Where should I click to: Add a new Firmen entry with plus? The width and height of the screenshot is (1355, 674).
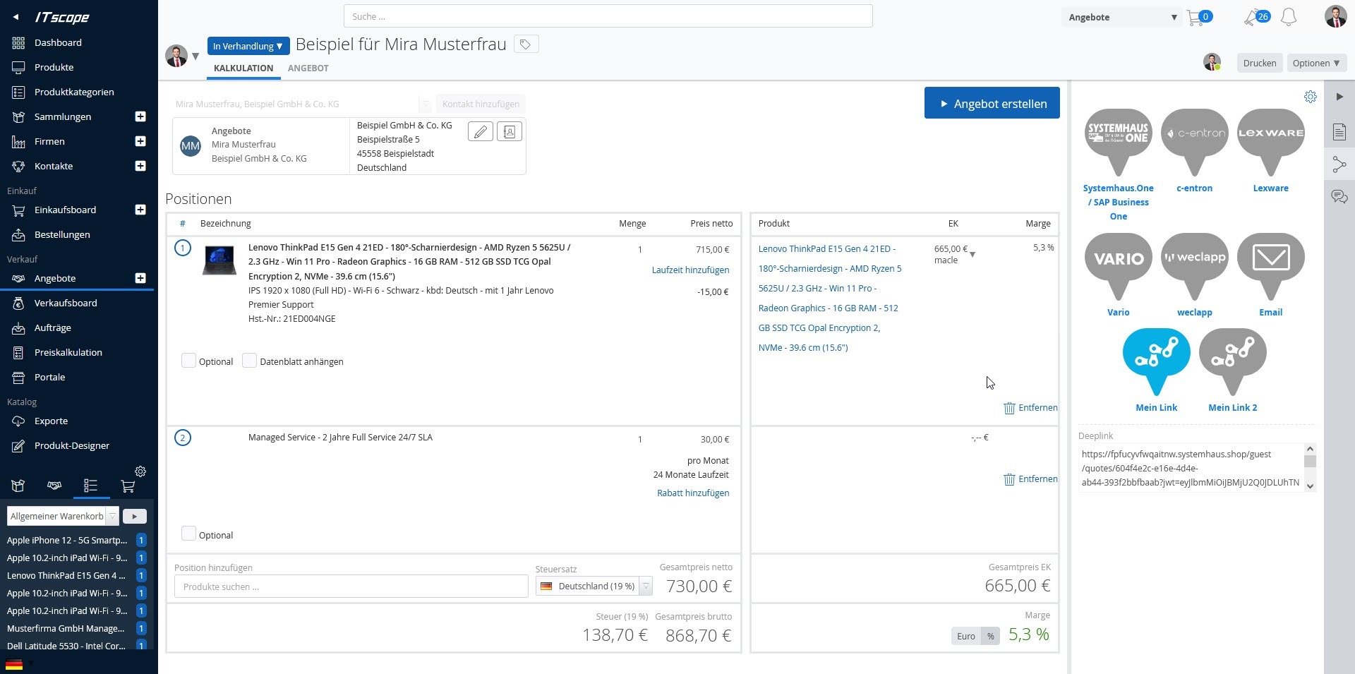(140, 141)
